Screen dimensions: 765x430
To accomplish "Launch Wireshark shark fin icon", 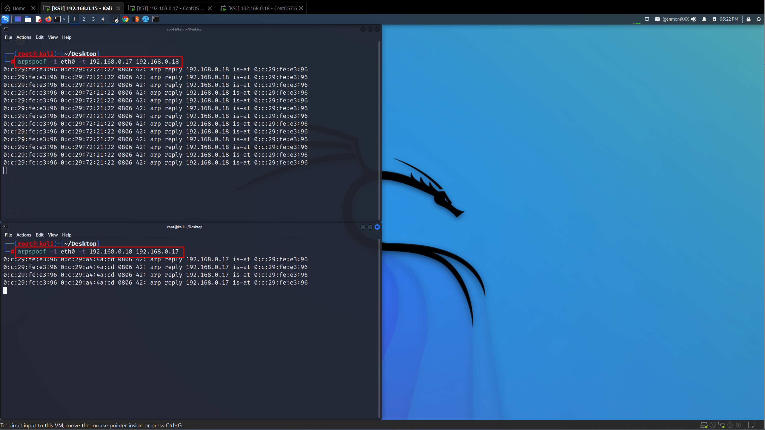I will tap(146, 19).
